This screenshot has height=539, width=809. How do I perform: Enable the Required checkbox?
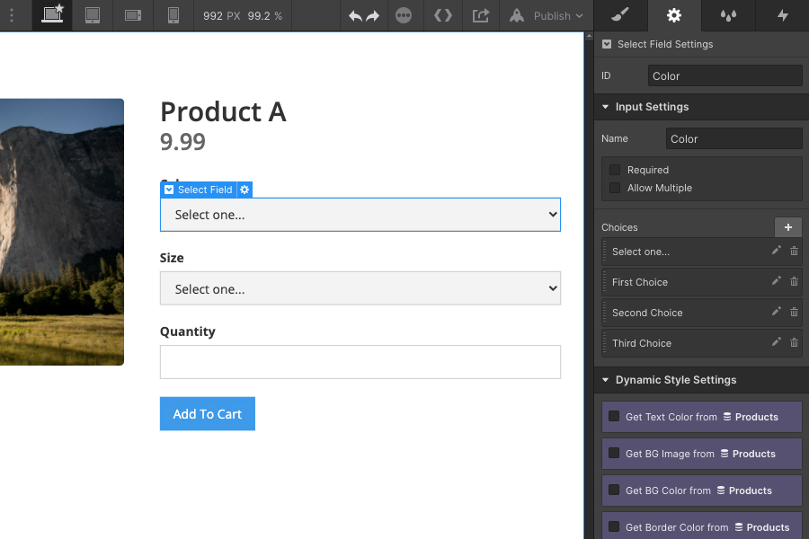[615, 170]
